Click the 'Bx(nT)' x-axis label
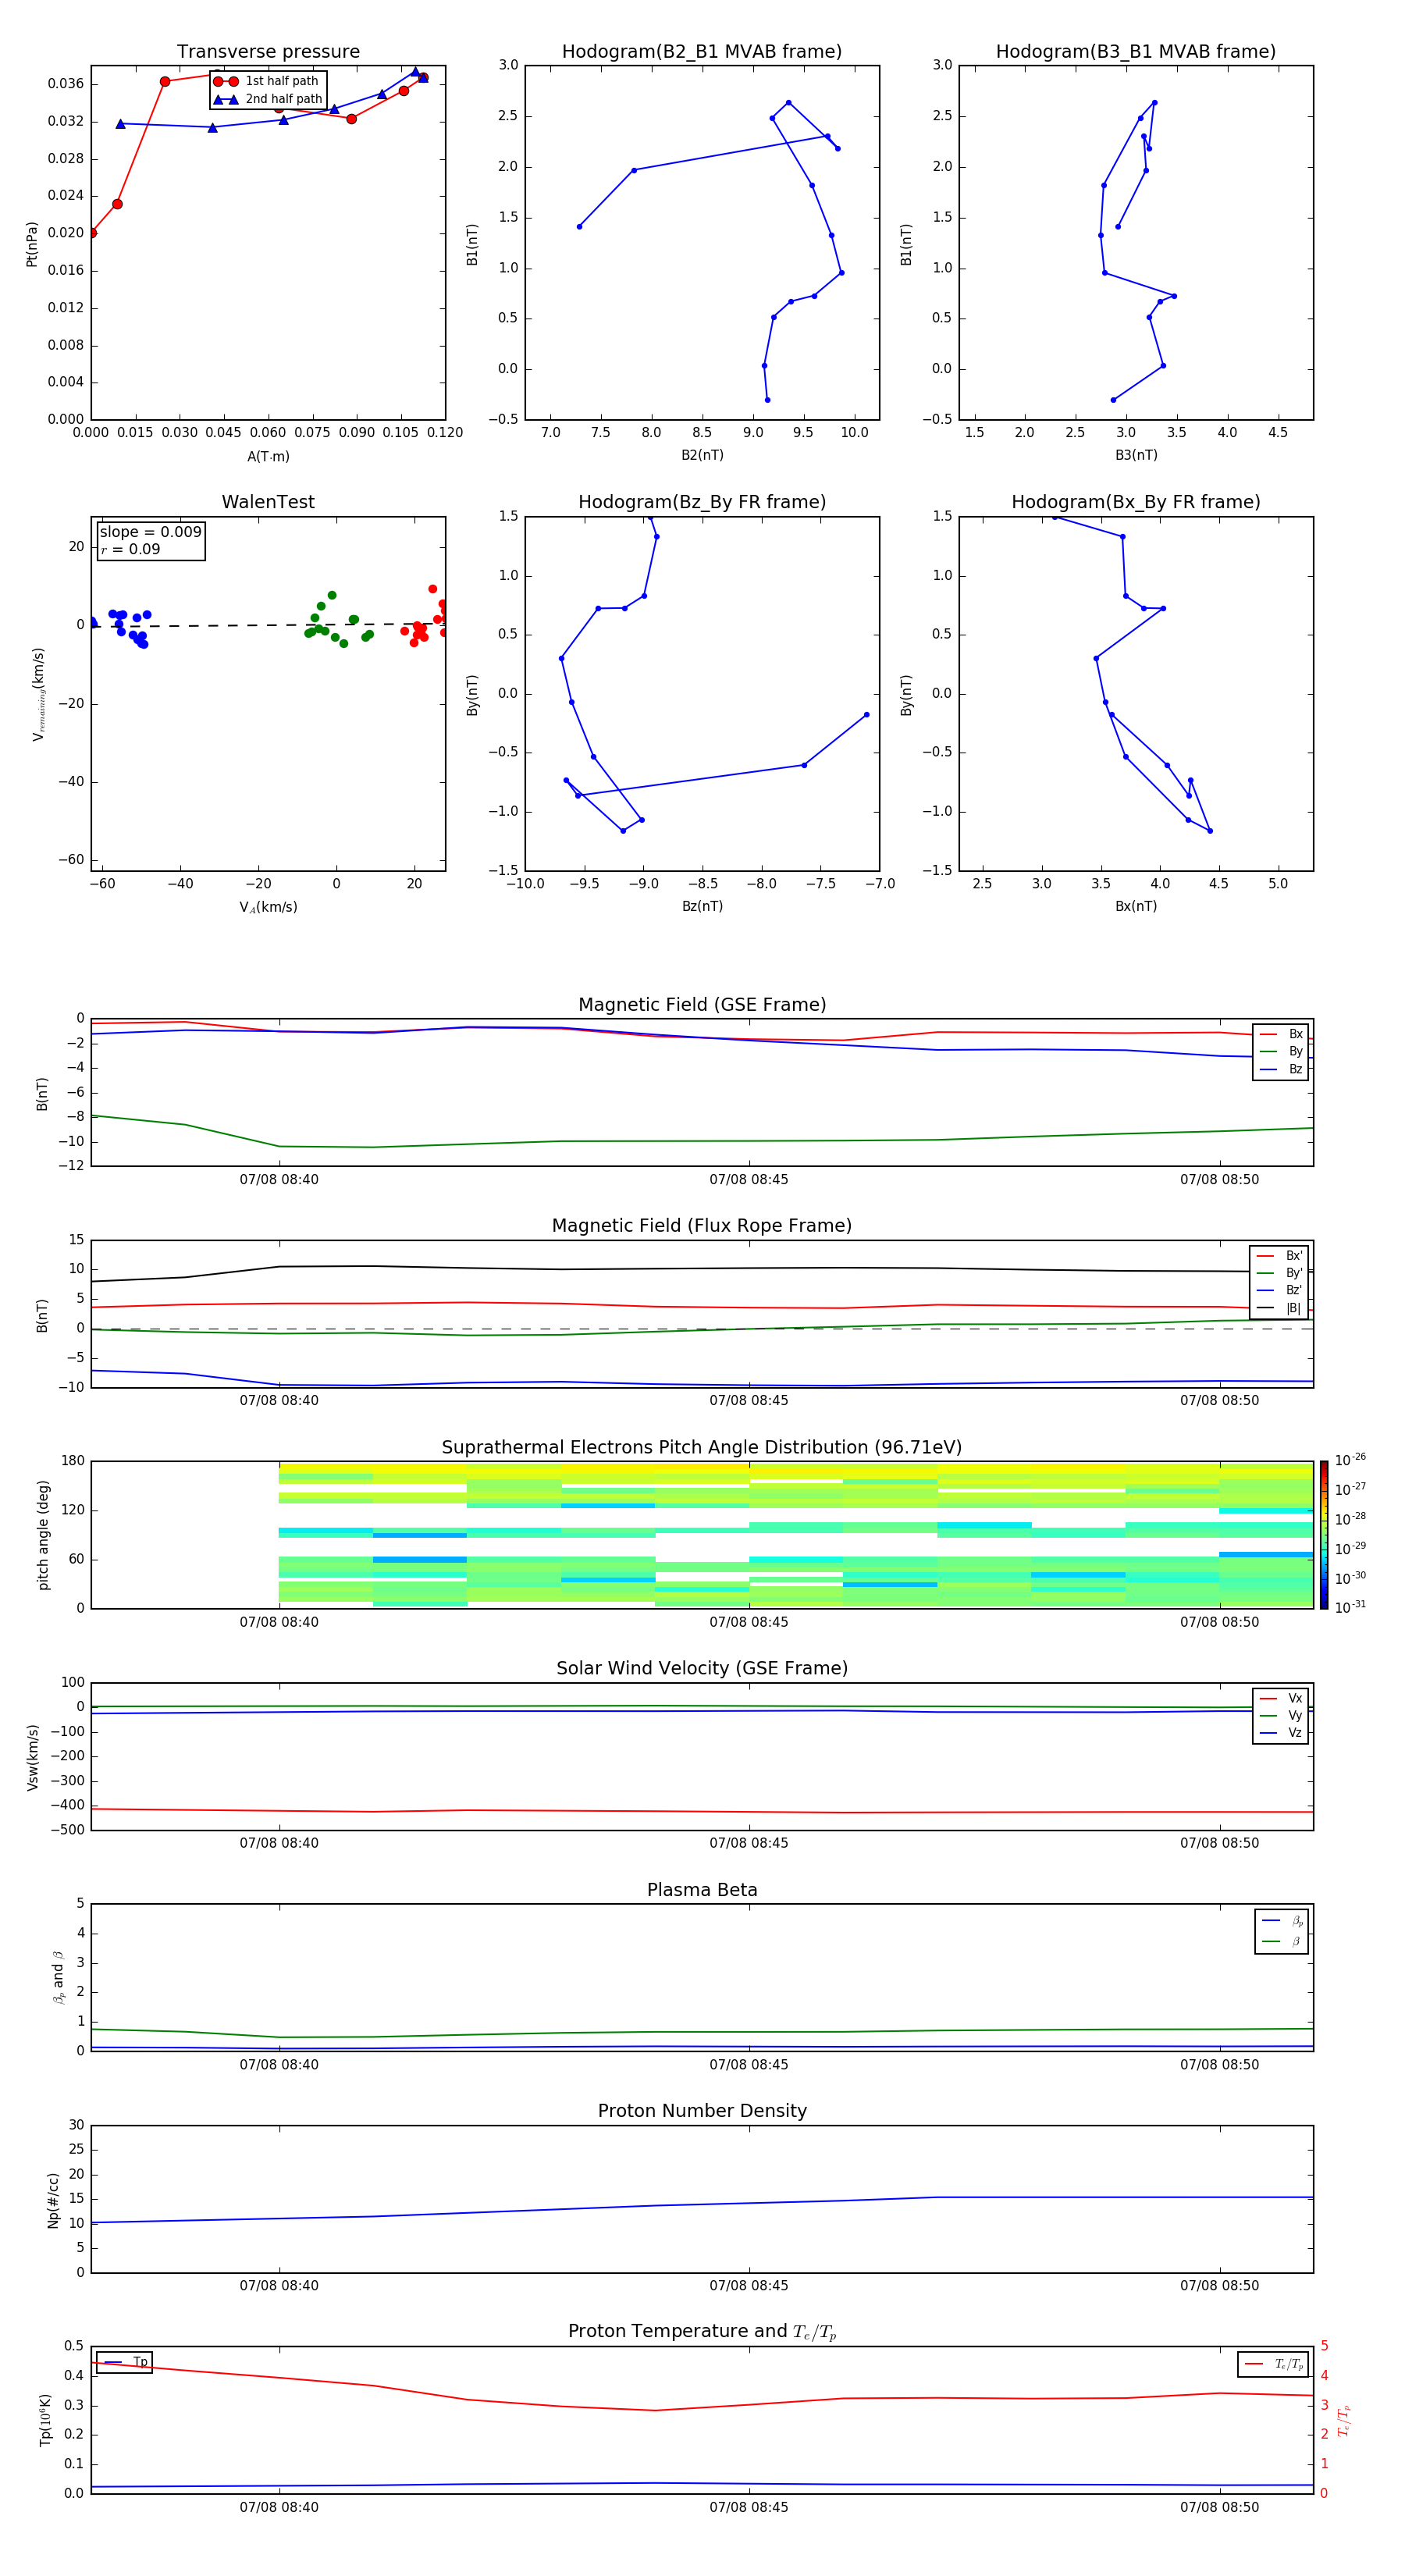Screen dimensions: 1405x2576 (1136, 906)
